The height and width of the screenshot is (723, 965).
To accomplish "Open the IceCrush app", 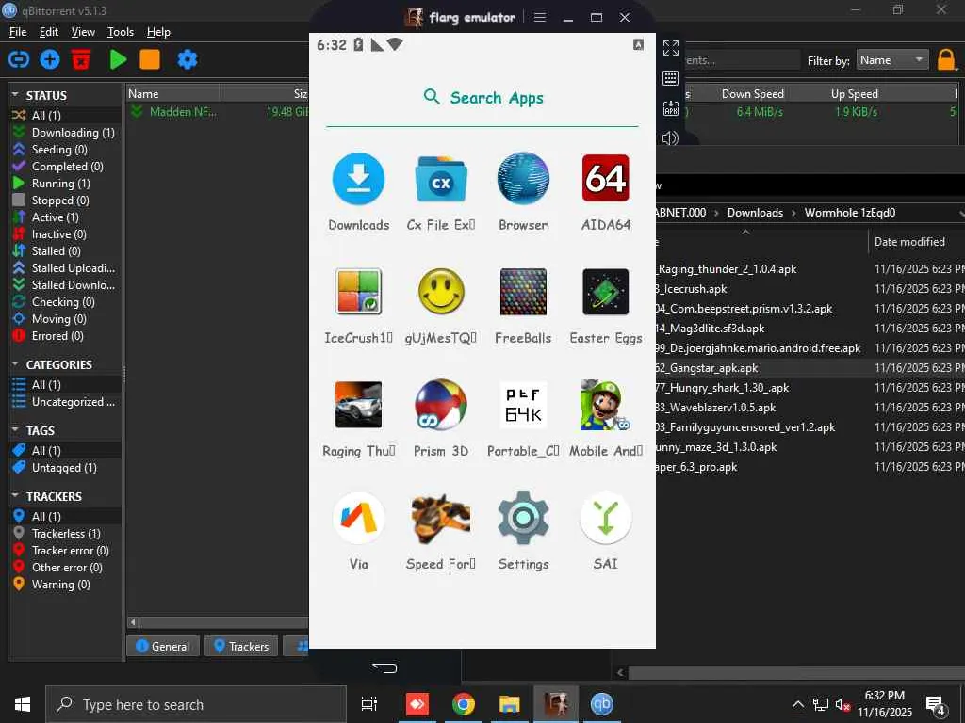I will coord(358,292).
